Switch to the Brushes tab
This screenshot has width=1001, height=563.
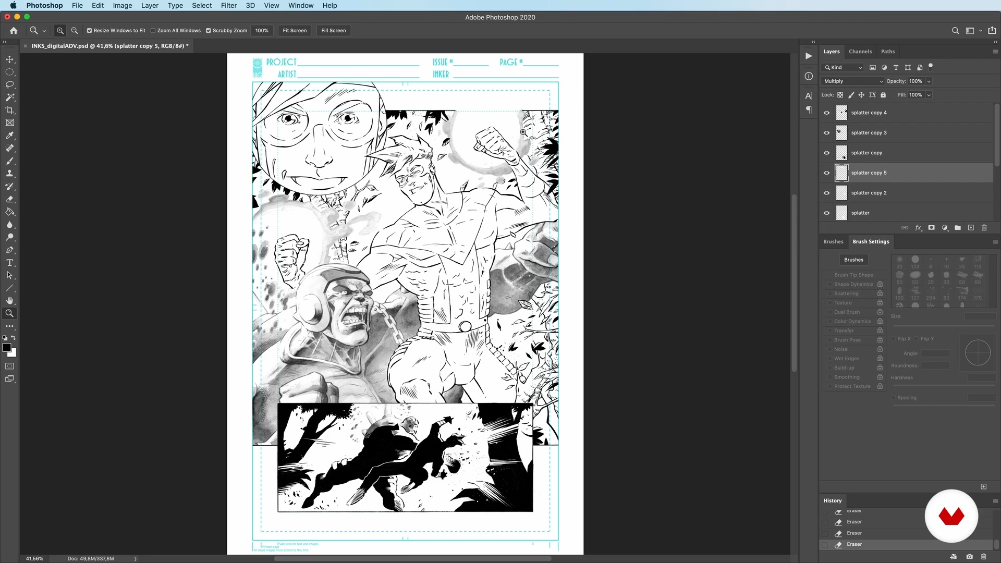pyautogui.click(x=833, y=242)
